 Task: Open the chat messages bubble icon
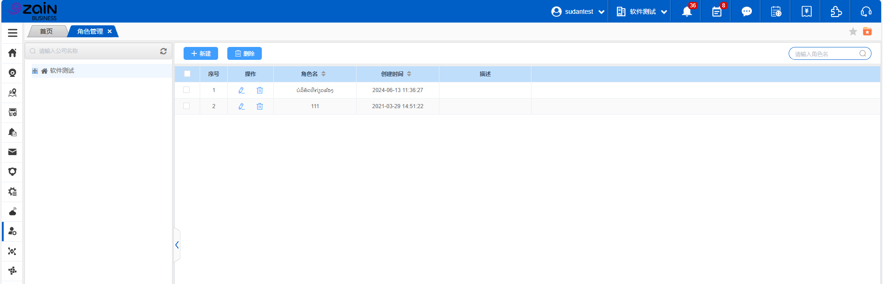click(746, 12)
